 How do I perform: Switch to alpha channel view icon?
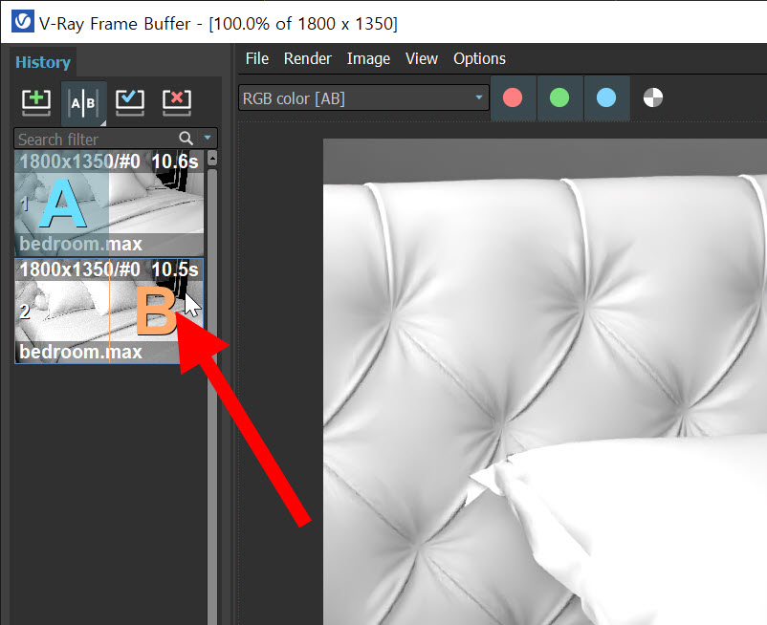point(653,97)
